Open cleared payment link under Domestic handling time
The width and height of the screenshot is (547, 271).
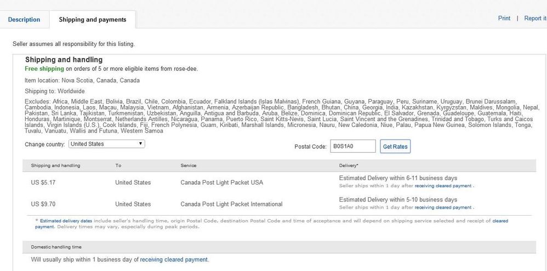coord(174,260)
